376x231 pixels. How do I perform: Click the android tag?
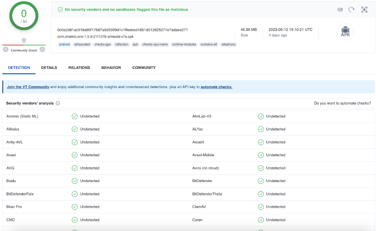click(x=64, y=45)
